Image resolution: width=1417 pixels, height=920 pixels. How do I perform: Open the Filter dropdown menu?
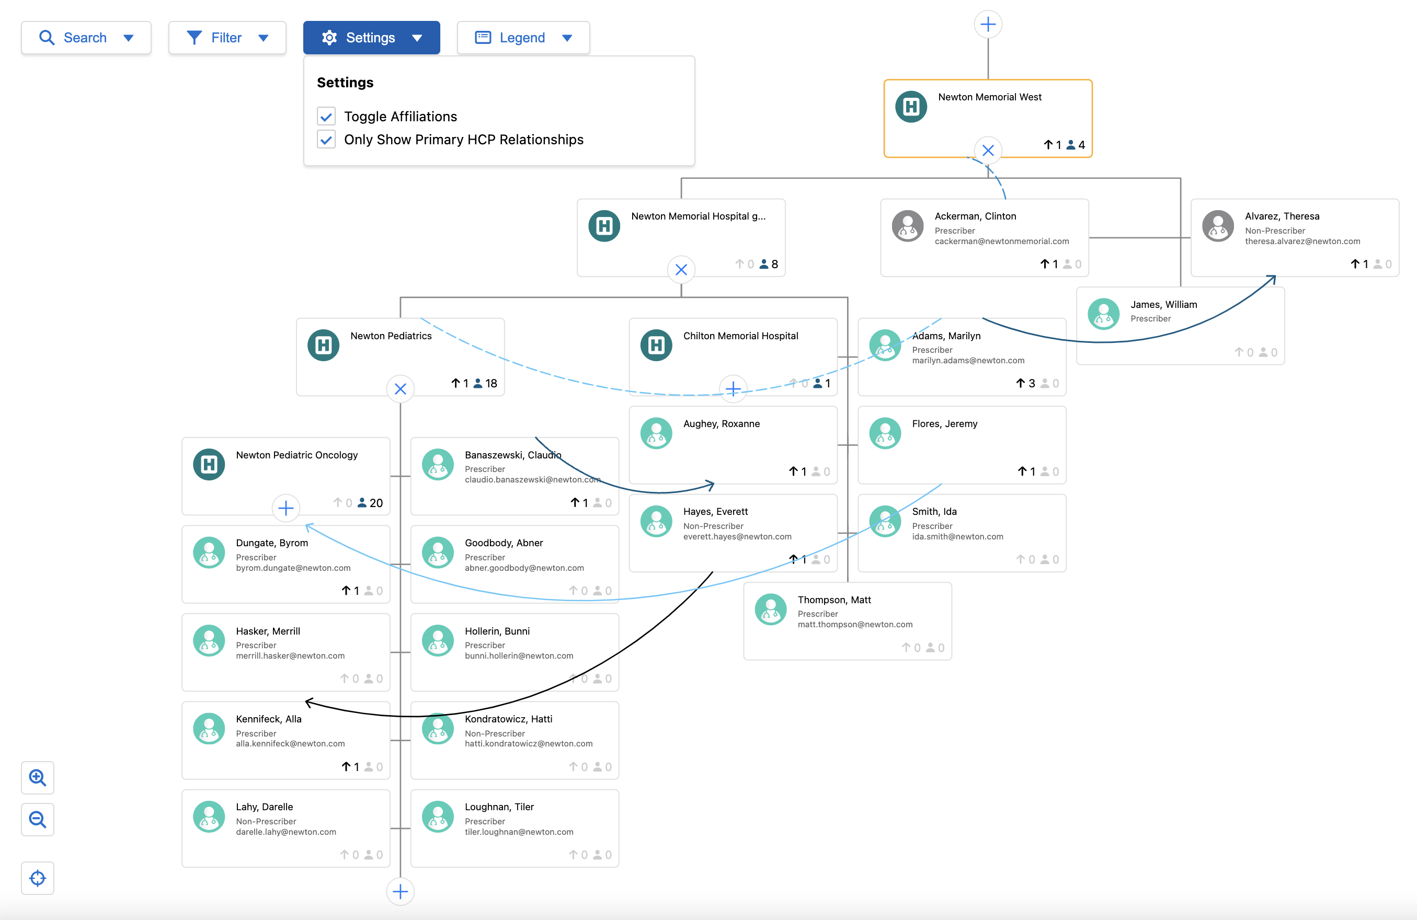click(227, 38)
